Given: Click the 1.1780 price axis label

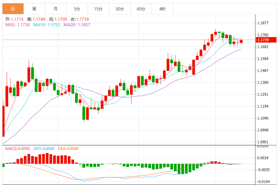Looking at the screenshot, I should point(263,35).
